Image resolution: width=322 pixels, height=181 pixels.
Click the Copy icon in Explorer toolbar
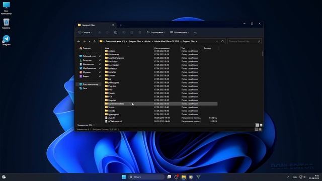tap(108, 32)
